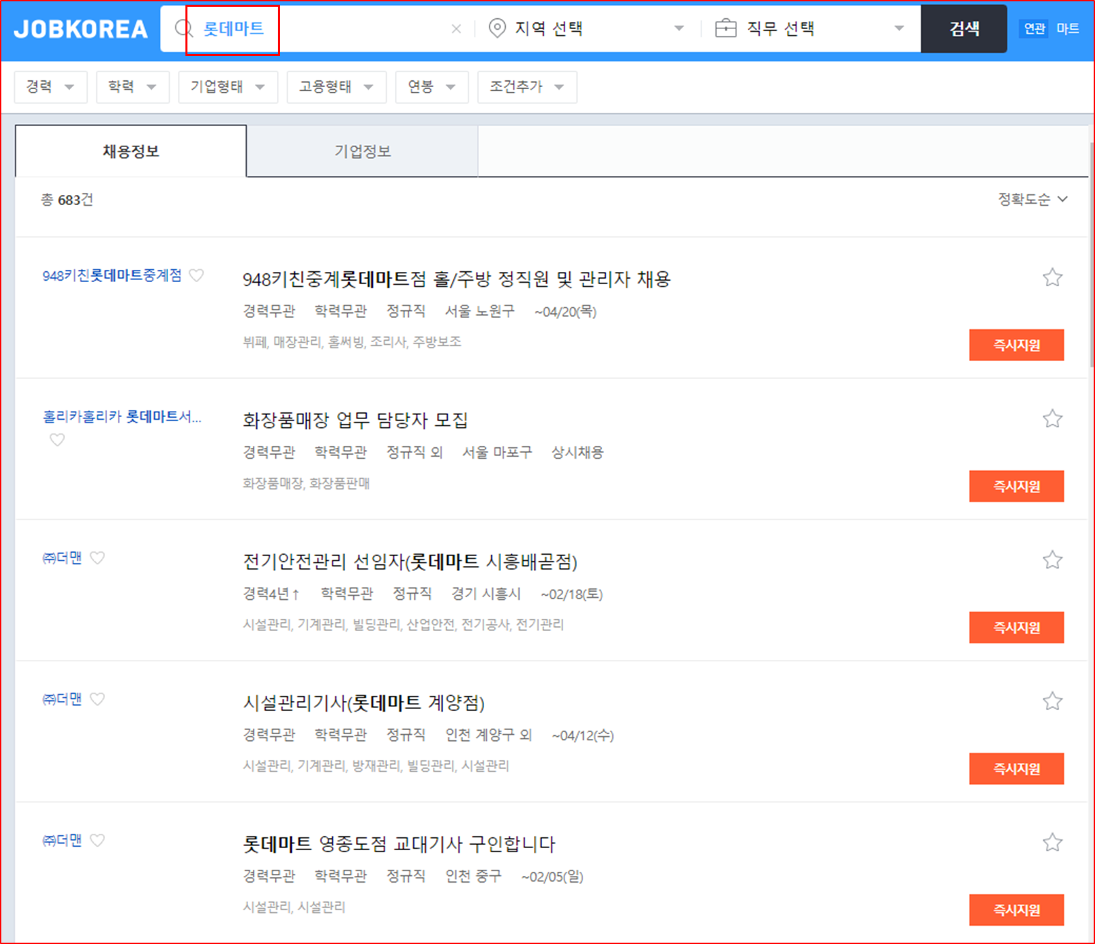
Task: Click the 마트 related keyword link
Action: pos(1067,28)
